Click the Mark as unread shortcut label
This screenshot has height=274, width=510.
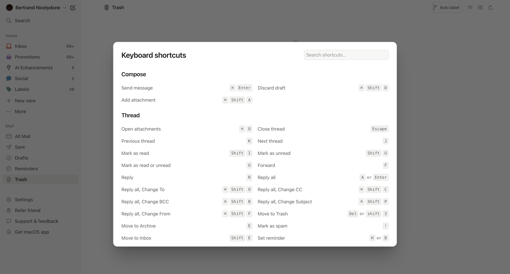274,153
